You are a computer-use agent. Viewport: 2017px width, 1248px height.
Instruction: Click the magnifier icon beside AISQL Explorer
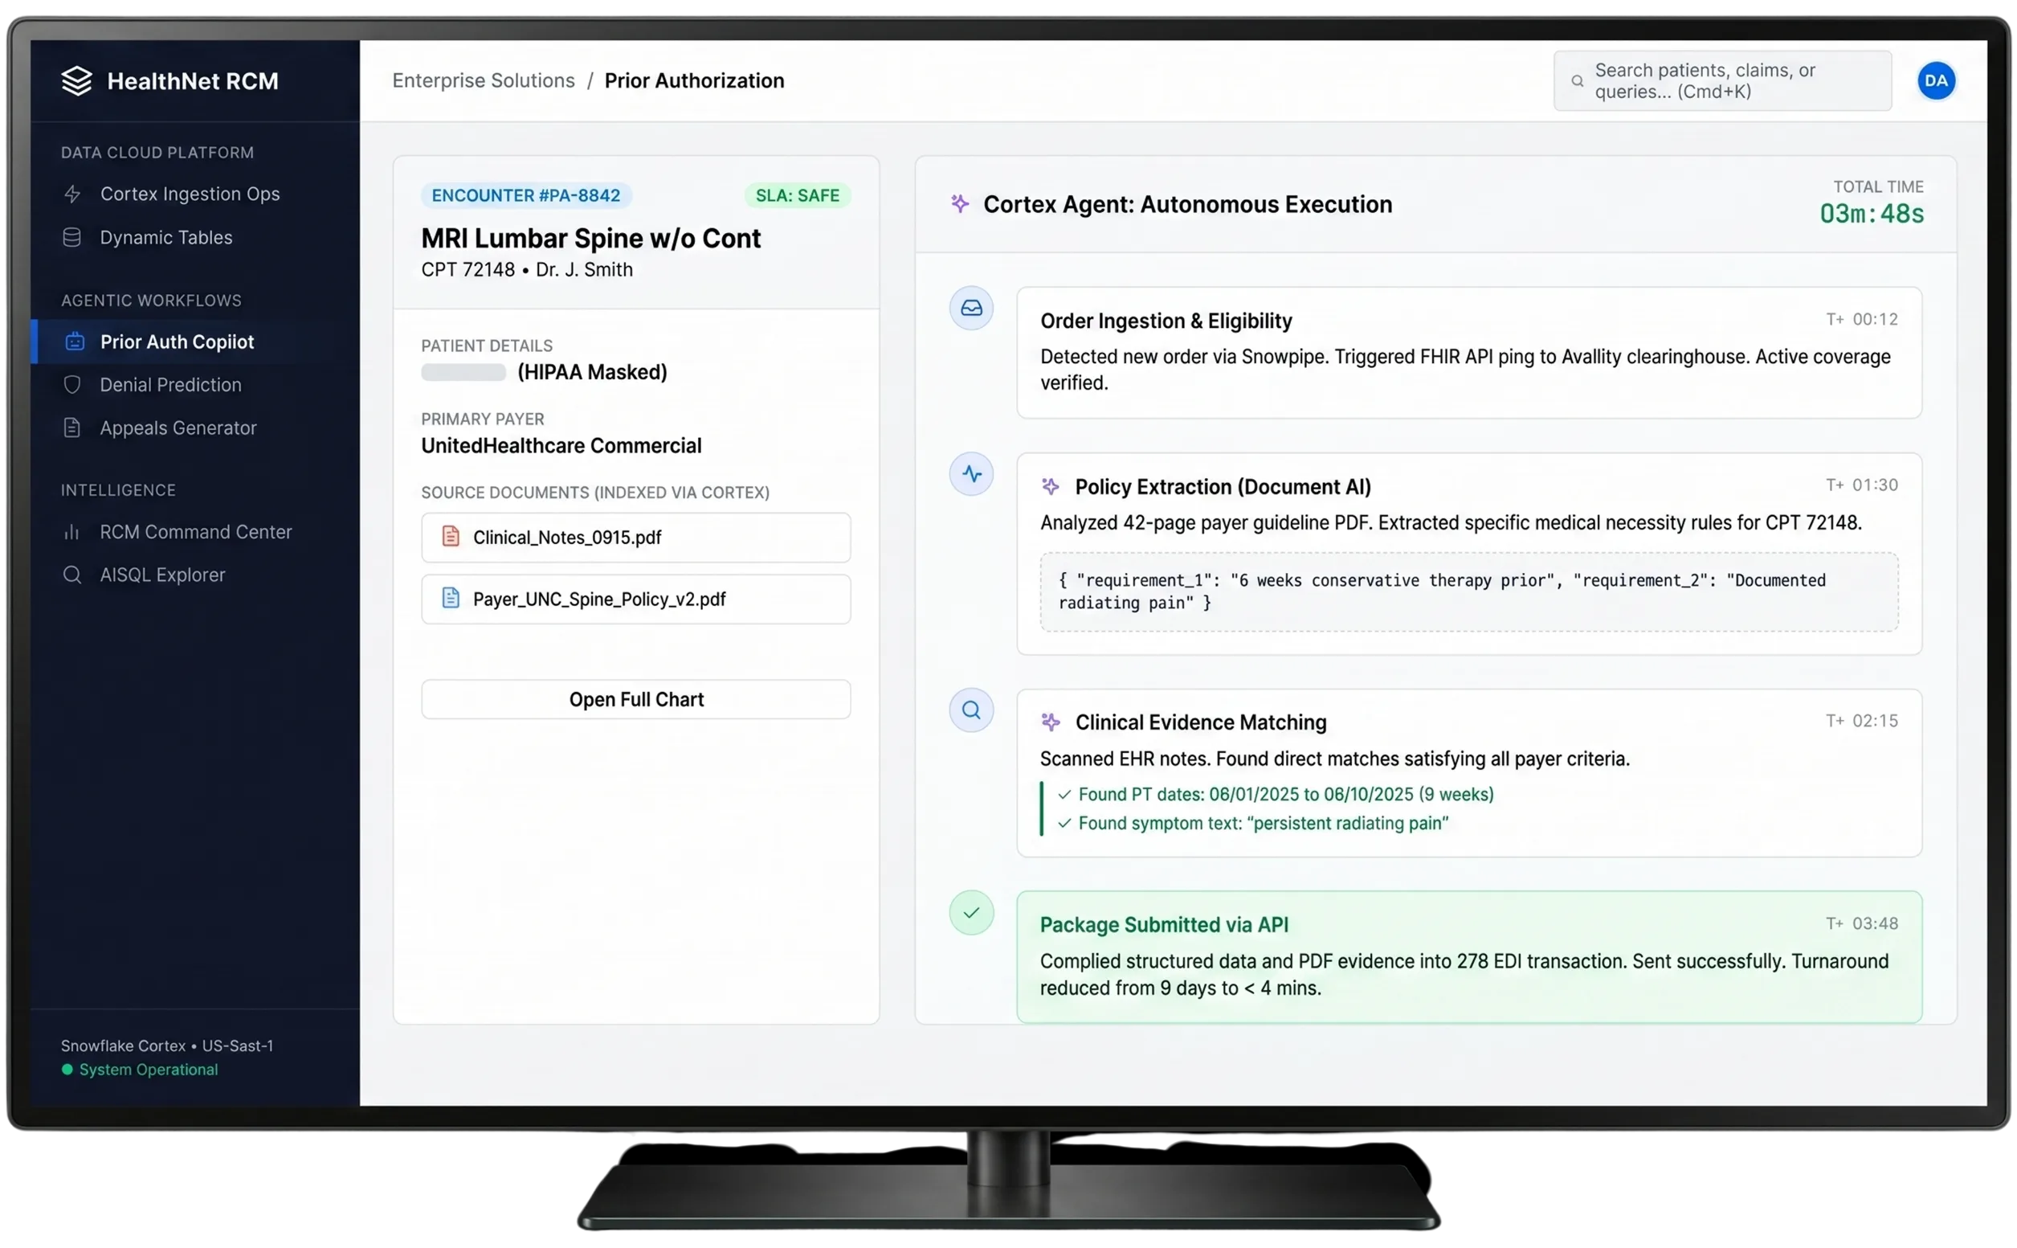[72, 575]
